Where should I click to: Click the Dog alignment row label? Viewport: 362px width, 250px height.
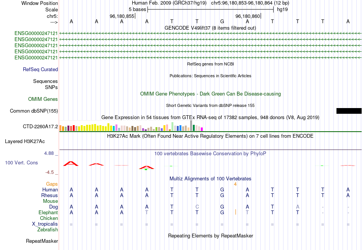[53, 207]
